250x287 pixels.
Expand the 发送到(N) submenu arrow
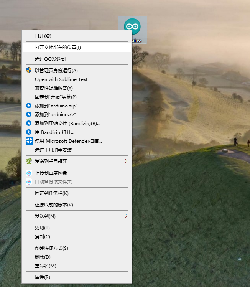(126, 216)
